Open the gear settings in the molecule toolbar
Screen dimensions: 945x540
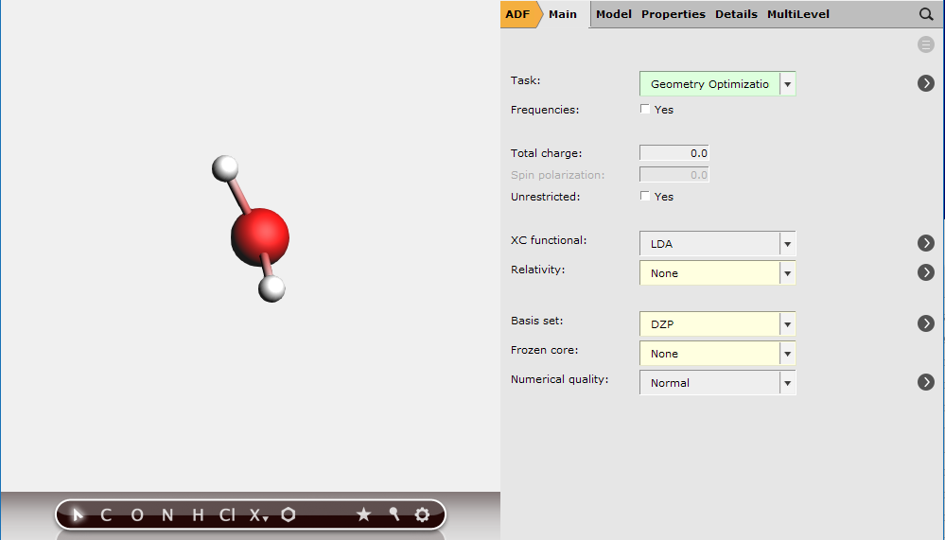click(x=422, y=514)
